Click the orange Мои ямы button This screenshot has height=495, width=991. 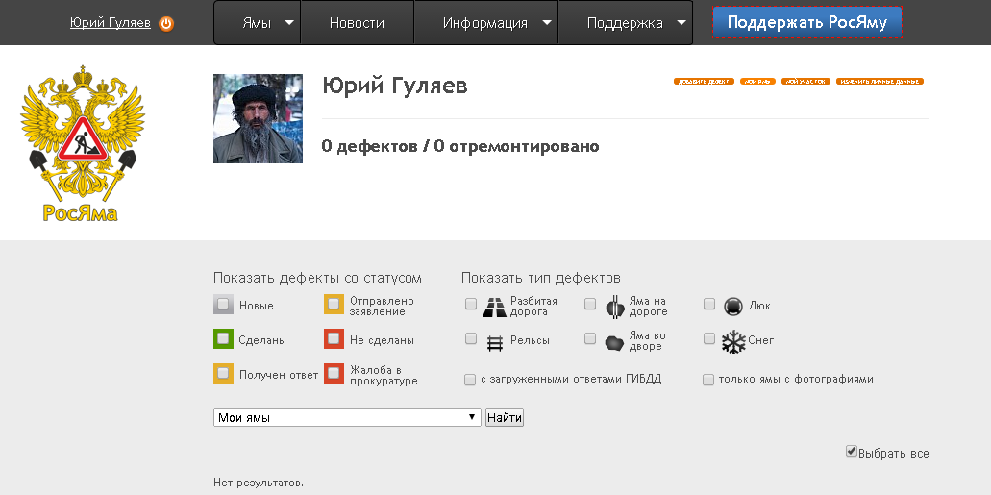(757, 82)
